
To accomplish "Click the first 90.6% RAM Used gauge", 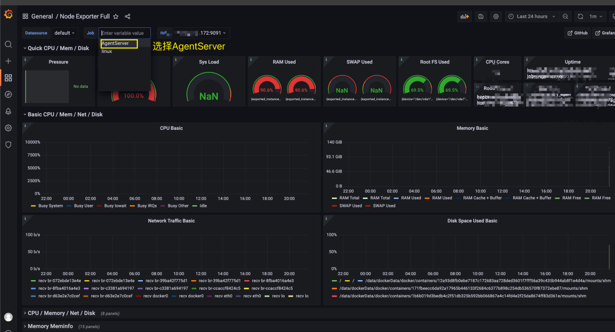I will pyautogui.click(x=266, y=85).
